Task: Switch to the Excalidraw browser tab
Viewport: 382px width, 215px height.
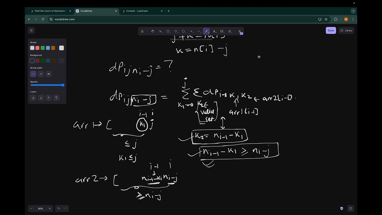Action: click(x=96, y=11)
